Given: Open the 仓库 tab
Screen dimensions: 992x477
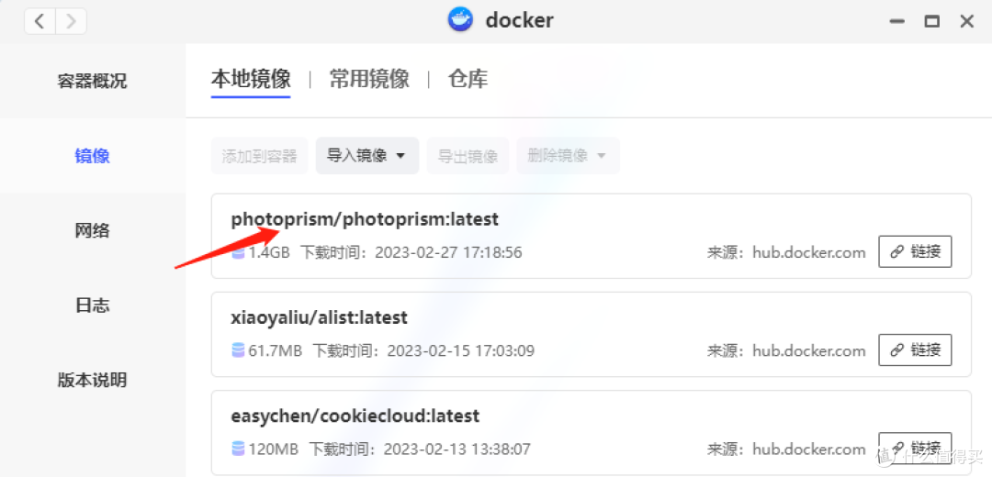Looking at the screenshot, I should (x=468, y=79).
